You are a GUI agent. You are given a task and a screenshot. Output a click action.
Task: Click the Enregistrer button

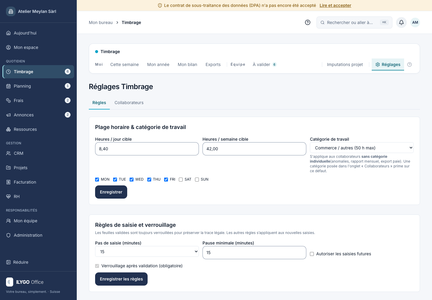(x=111, y=192)
